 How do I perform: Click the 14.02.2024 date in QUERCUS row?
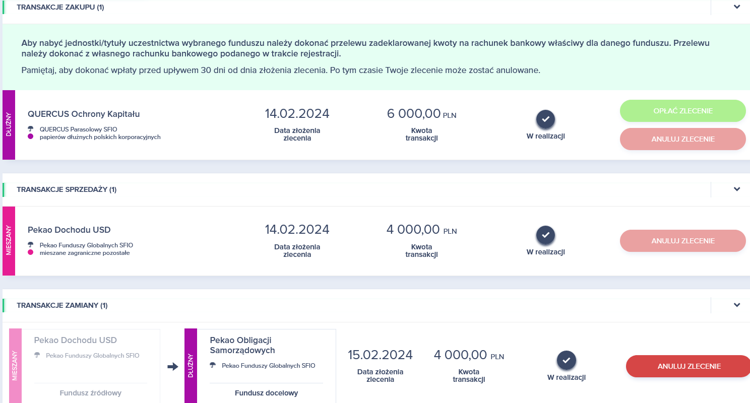point(297,114)
